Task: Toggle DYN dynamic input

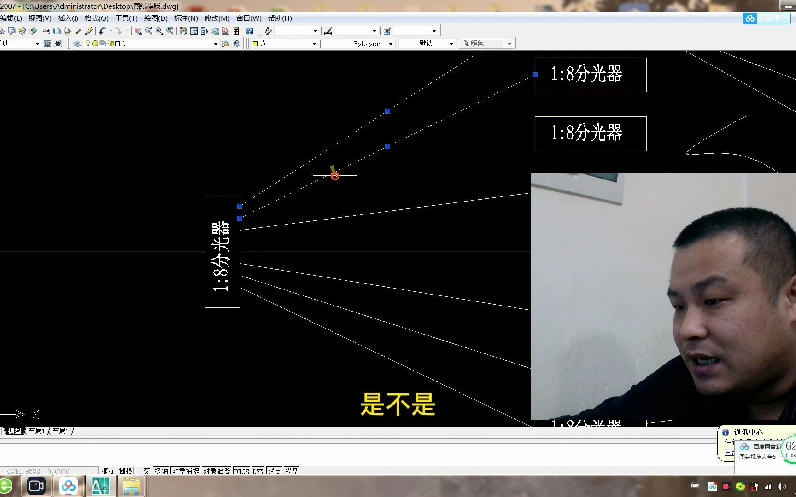Action: (x=258, y=471)
